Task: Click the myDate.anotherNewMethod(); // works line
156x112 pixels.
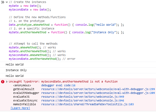Action: 37,51
